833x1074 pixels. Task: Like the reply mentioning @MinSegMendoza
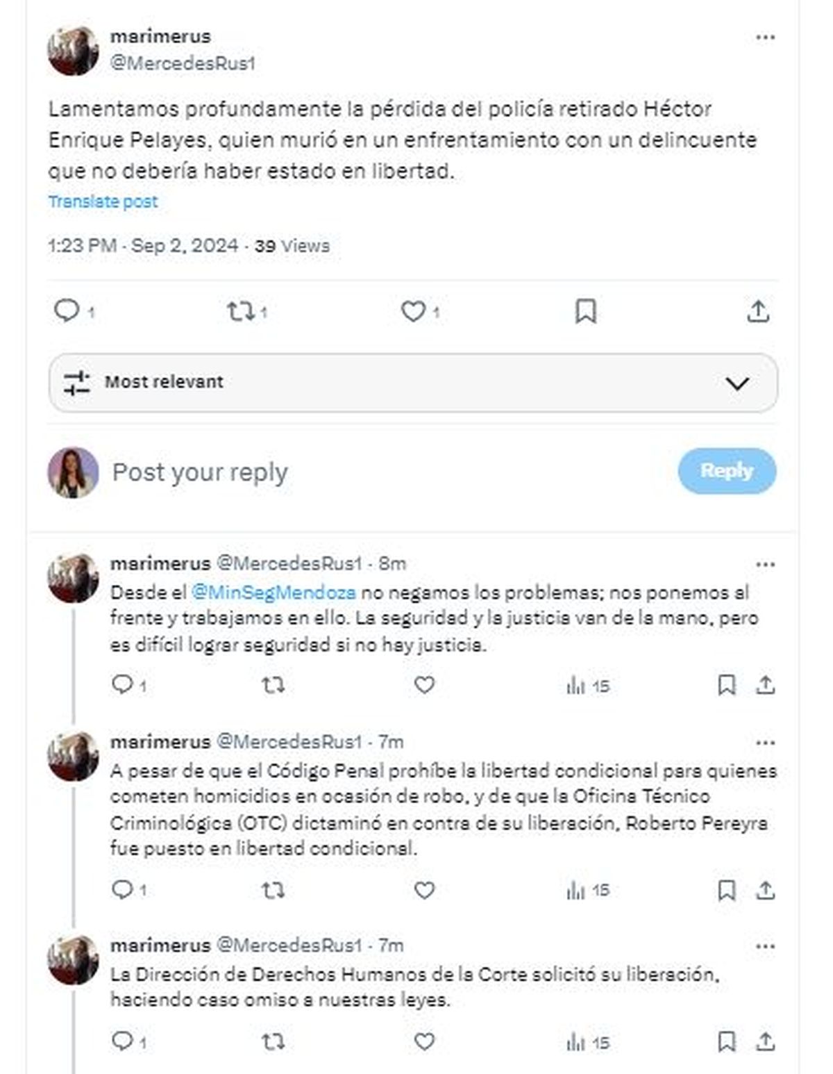(x=424, y=685)
